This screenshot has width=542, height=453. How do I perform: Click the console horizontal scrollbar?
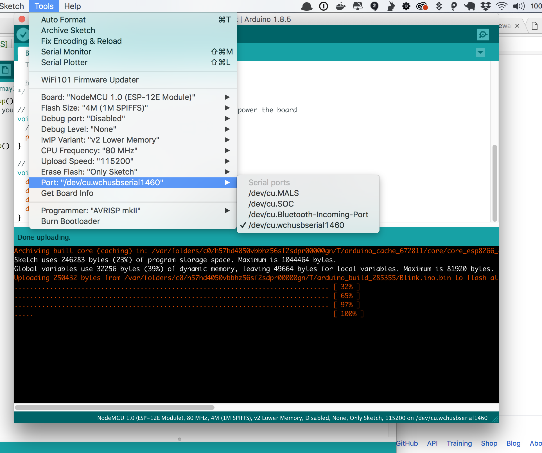pos(114,407)
